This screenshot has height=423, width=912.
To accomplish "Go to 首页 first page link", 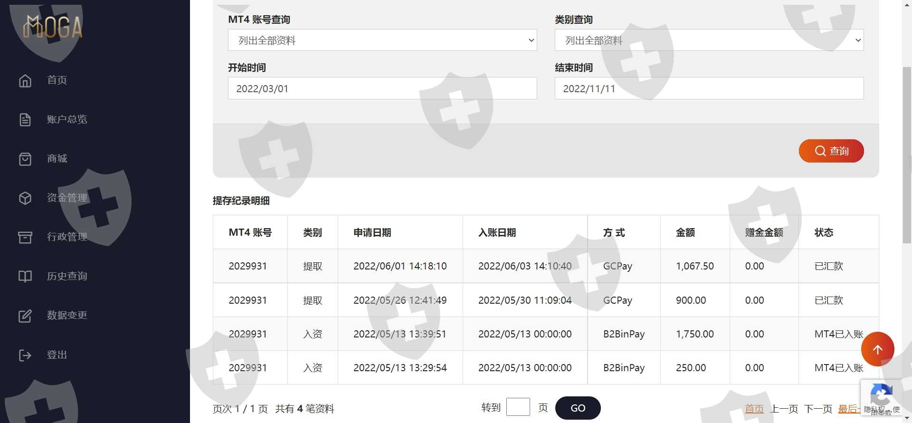I will click(x=754, y=409).
